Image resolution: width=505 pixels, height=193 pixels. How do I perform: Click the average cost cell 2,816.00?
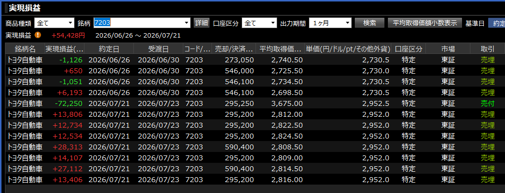(287, 180)
